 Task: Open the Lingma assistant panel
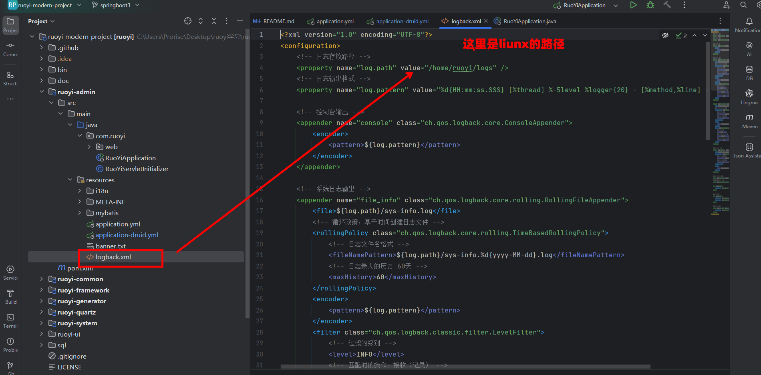click(x=749, y=97)
